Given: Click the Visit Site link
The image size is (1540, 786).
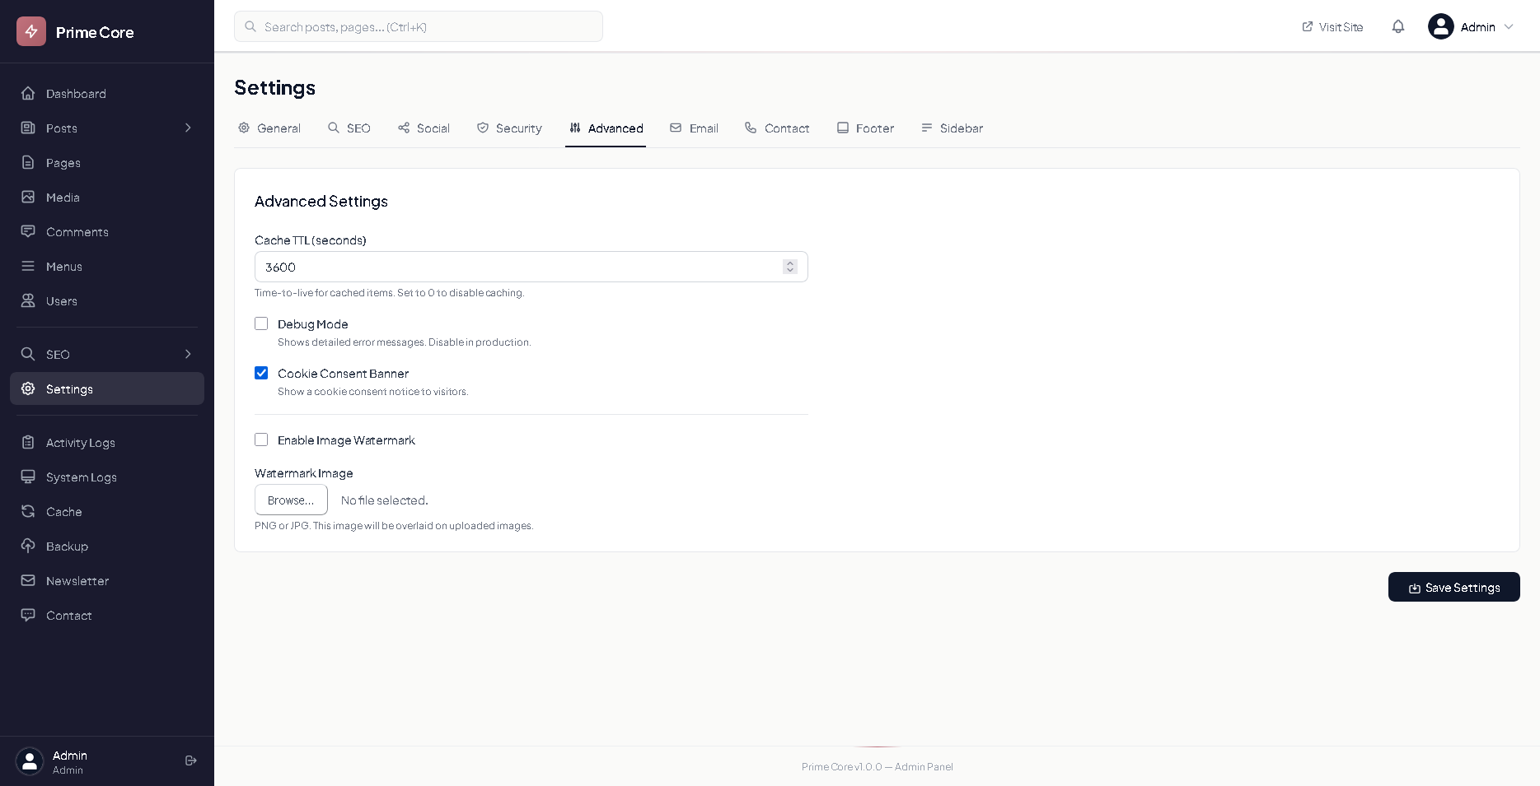Looking at the screenshot, I should click(x=1332, y=27).
